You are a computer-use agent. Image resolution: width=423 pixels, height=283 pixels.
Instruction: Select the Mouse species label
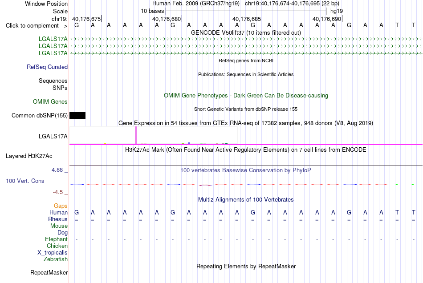pos(59,226)
